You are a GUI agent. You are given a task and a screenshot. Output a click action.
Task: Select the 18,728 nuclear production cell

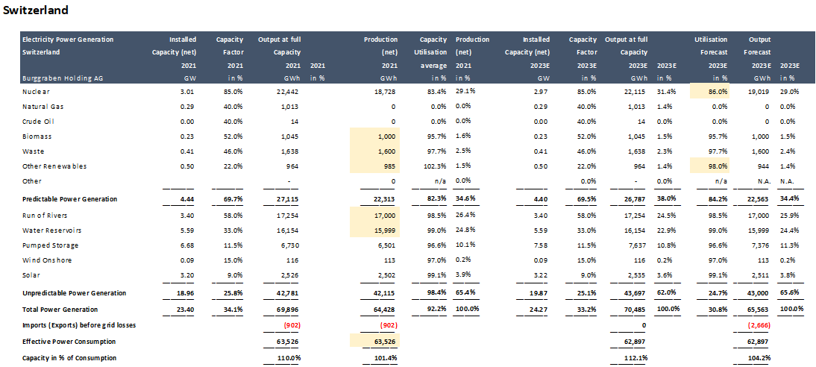pyautogui.click(x=385, y=91)
